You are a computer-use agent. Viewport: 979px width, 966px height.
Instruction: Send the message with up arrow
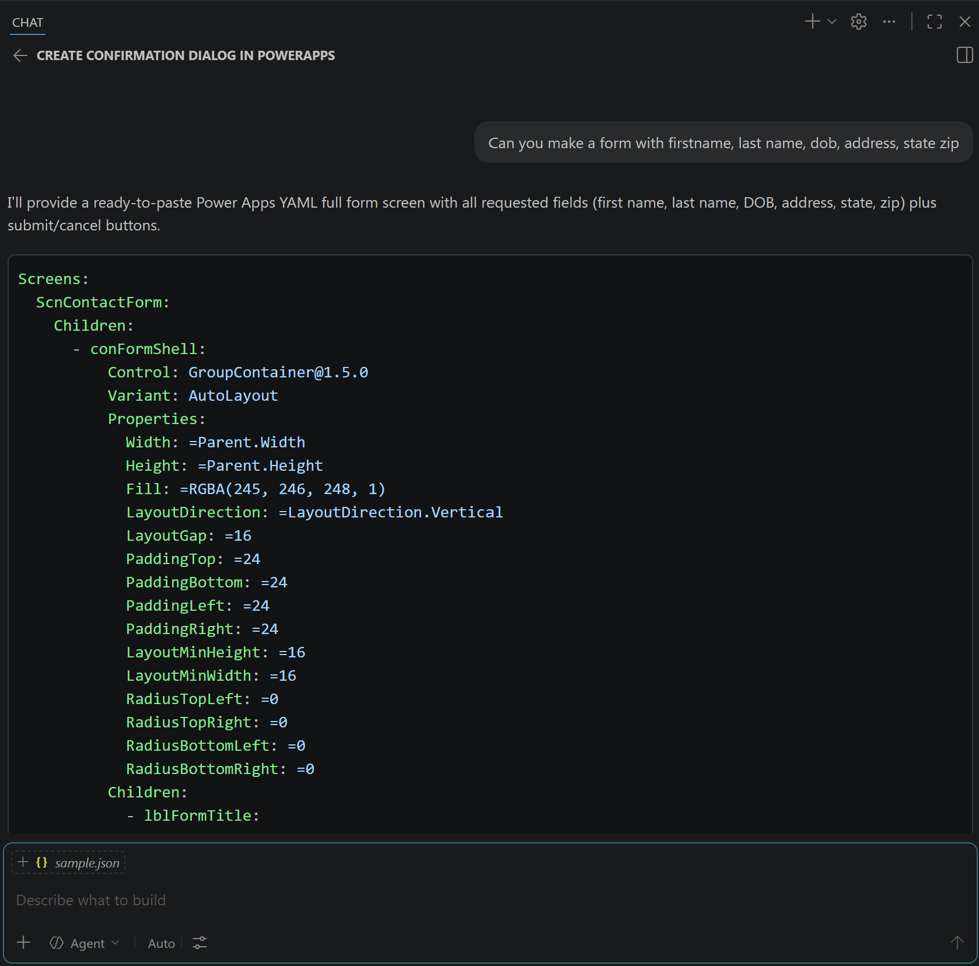tap(957, 943)
